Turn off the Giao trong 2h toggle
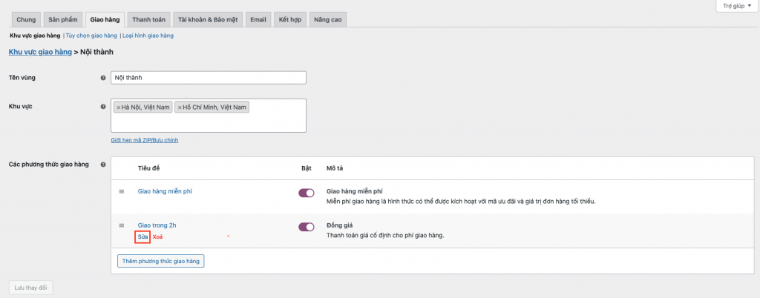 tap(306, 227)
